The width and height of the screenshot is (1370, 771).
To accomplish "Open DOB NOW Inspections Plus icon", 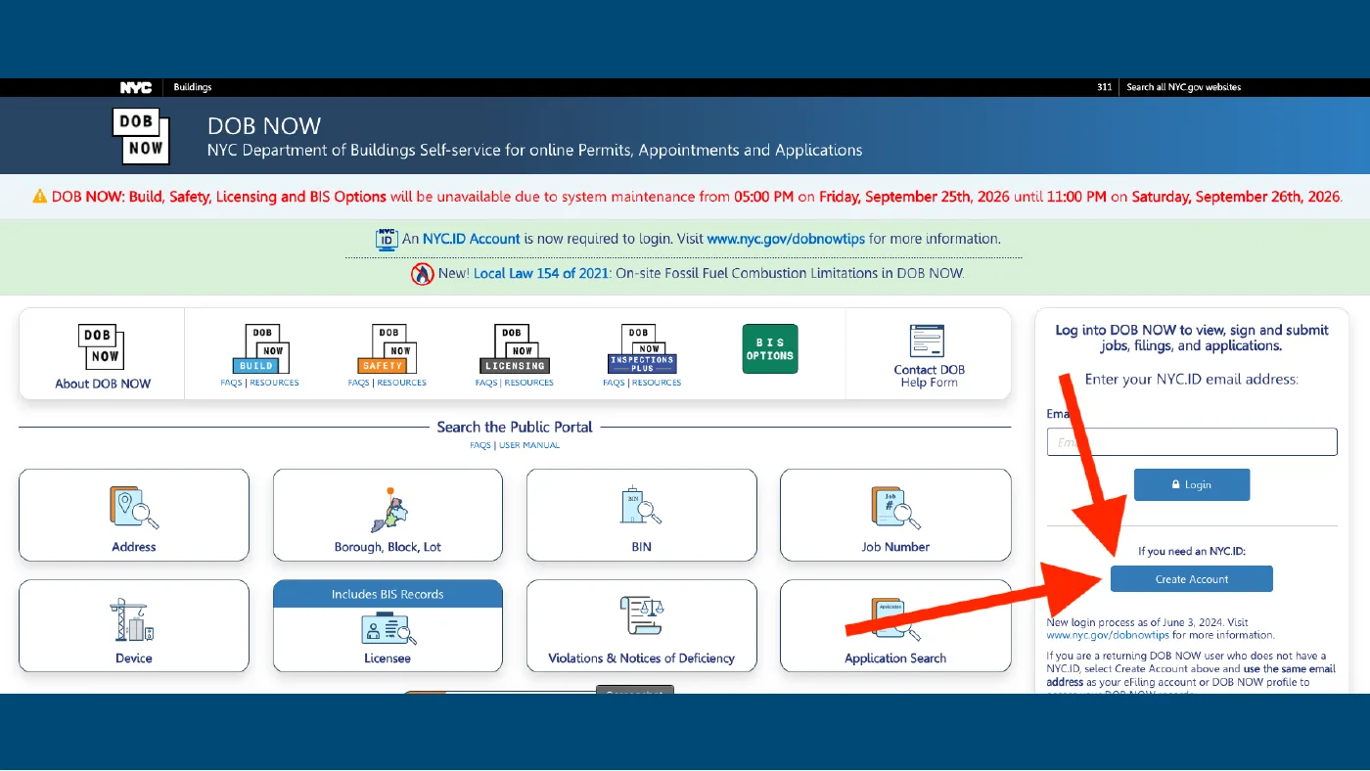I will (643, 349).
